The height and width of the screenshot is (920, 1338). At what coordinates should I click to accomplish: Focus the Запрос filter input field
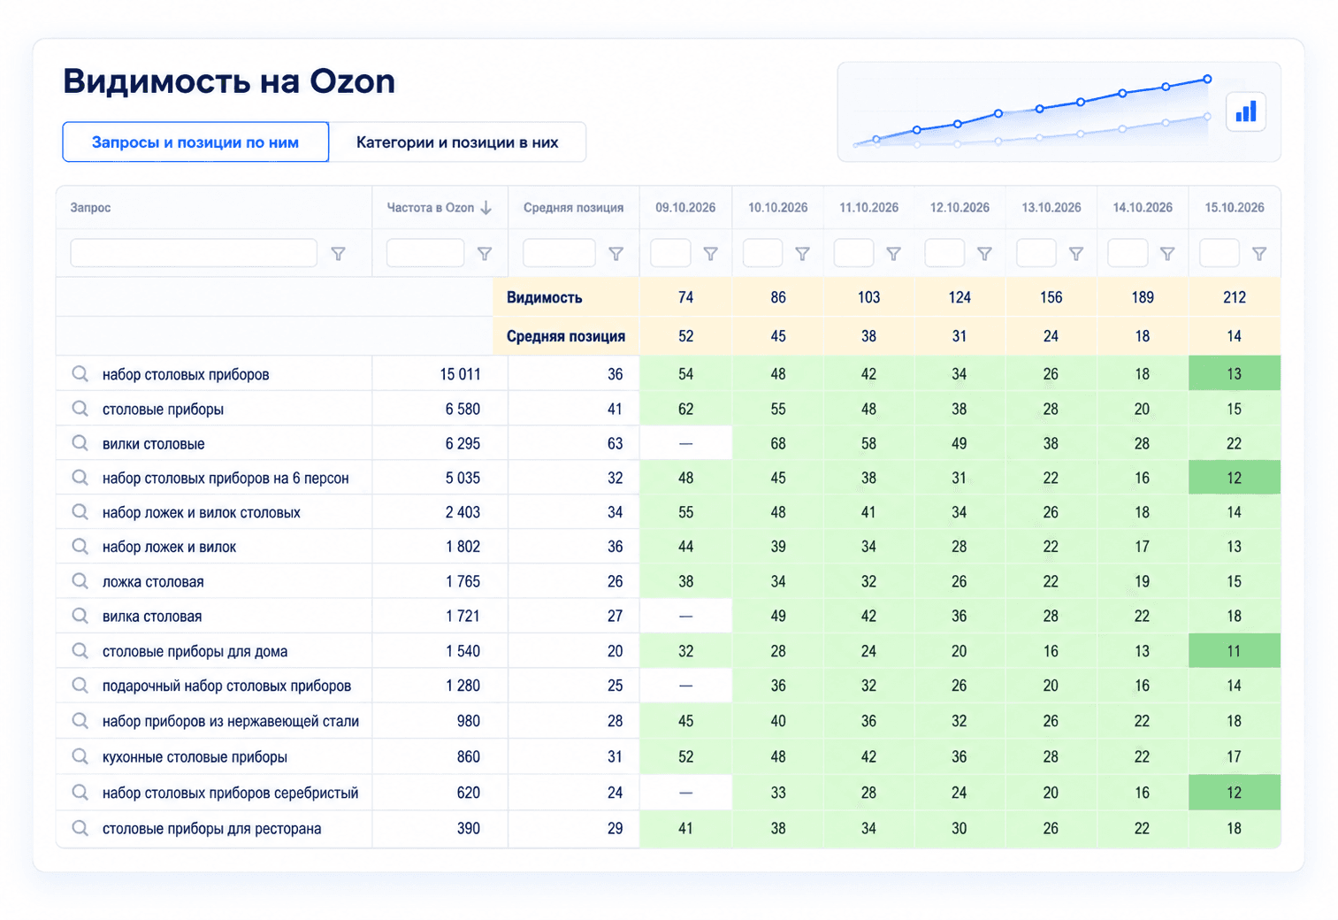click(x=194, y=253)
